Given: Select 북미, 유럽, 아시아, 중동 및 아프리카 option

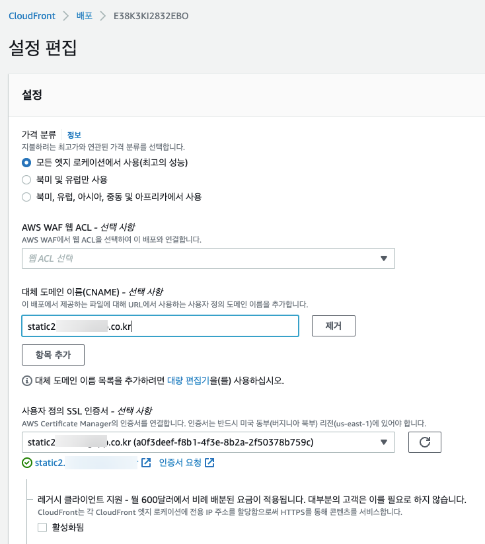Looking at the screenshot, I should 26,197.
